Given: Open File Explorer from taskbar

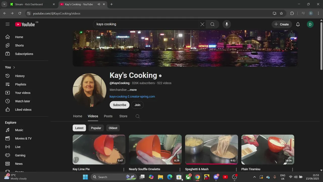Looking at the screenshot, I should (160, 177).
